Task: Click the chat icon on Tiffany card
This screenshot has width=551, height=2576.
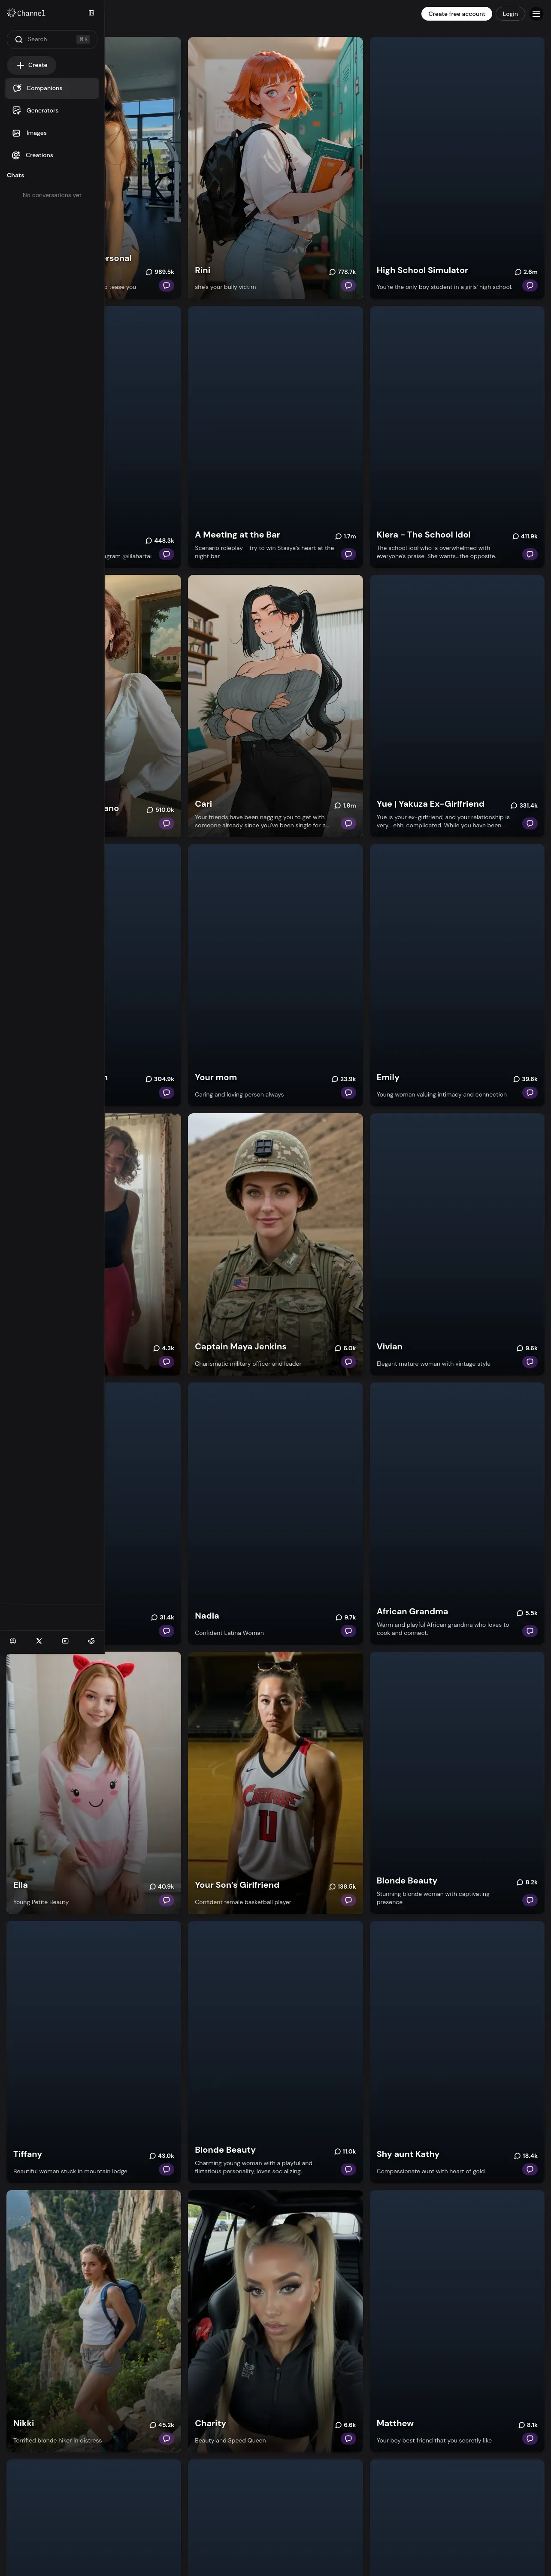Action: (166, 2169)
